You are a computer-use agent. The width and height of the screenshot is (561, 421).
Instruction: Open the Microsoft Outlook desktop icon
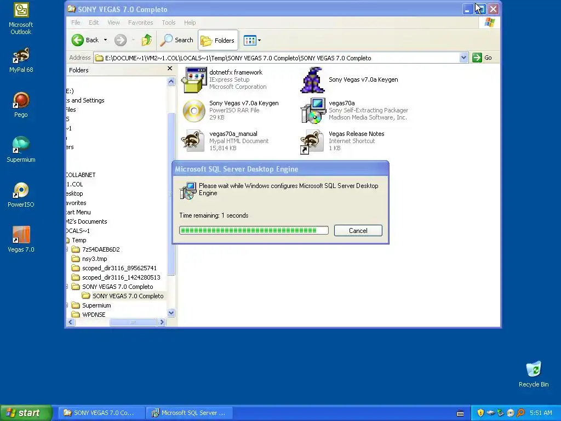coord(21,19)
